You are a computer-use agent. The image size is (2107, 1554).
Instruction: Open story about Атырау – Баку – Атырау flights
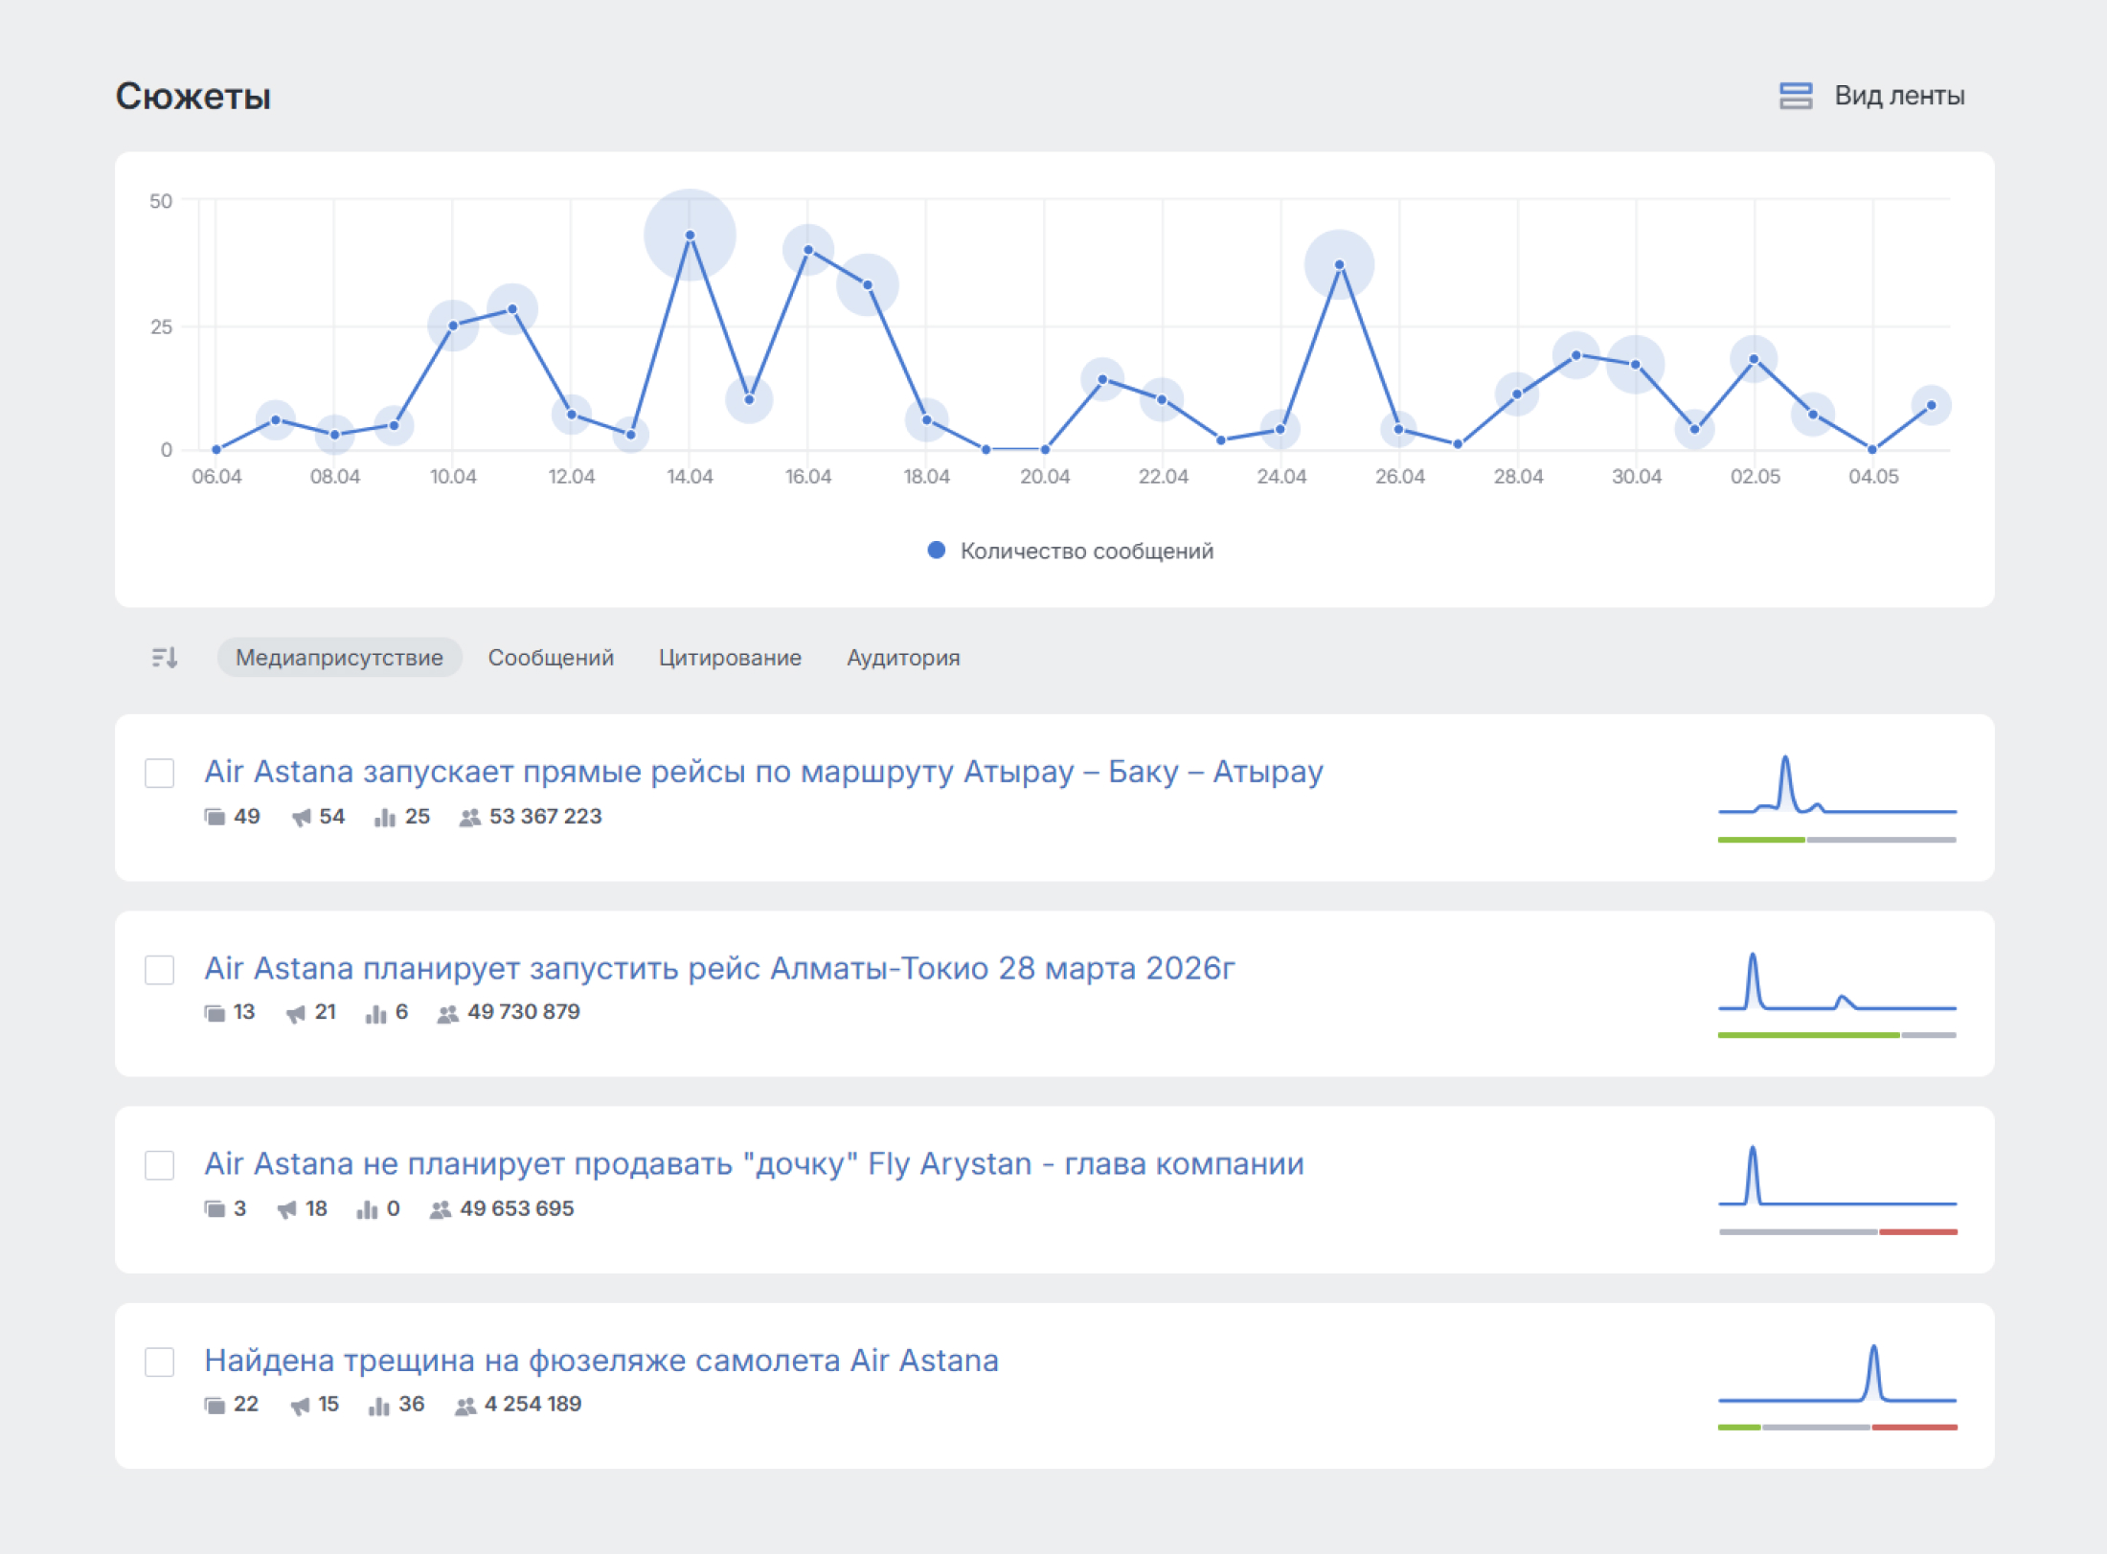pyautogui.click(x=763, y=772)
